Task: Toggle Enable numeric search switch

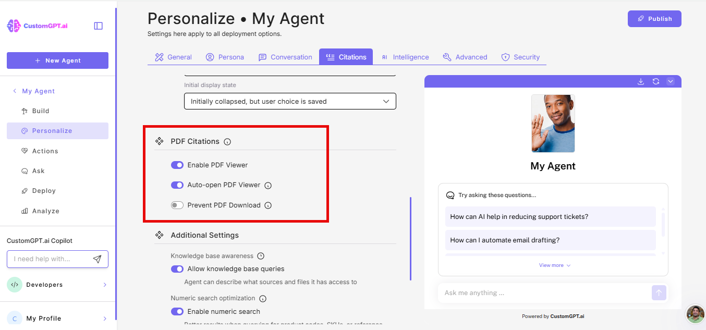Action: pyautogui.click(x=177, y=312)
